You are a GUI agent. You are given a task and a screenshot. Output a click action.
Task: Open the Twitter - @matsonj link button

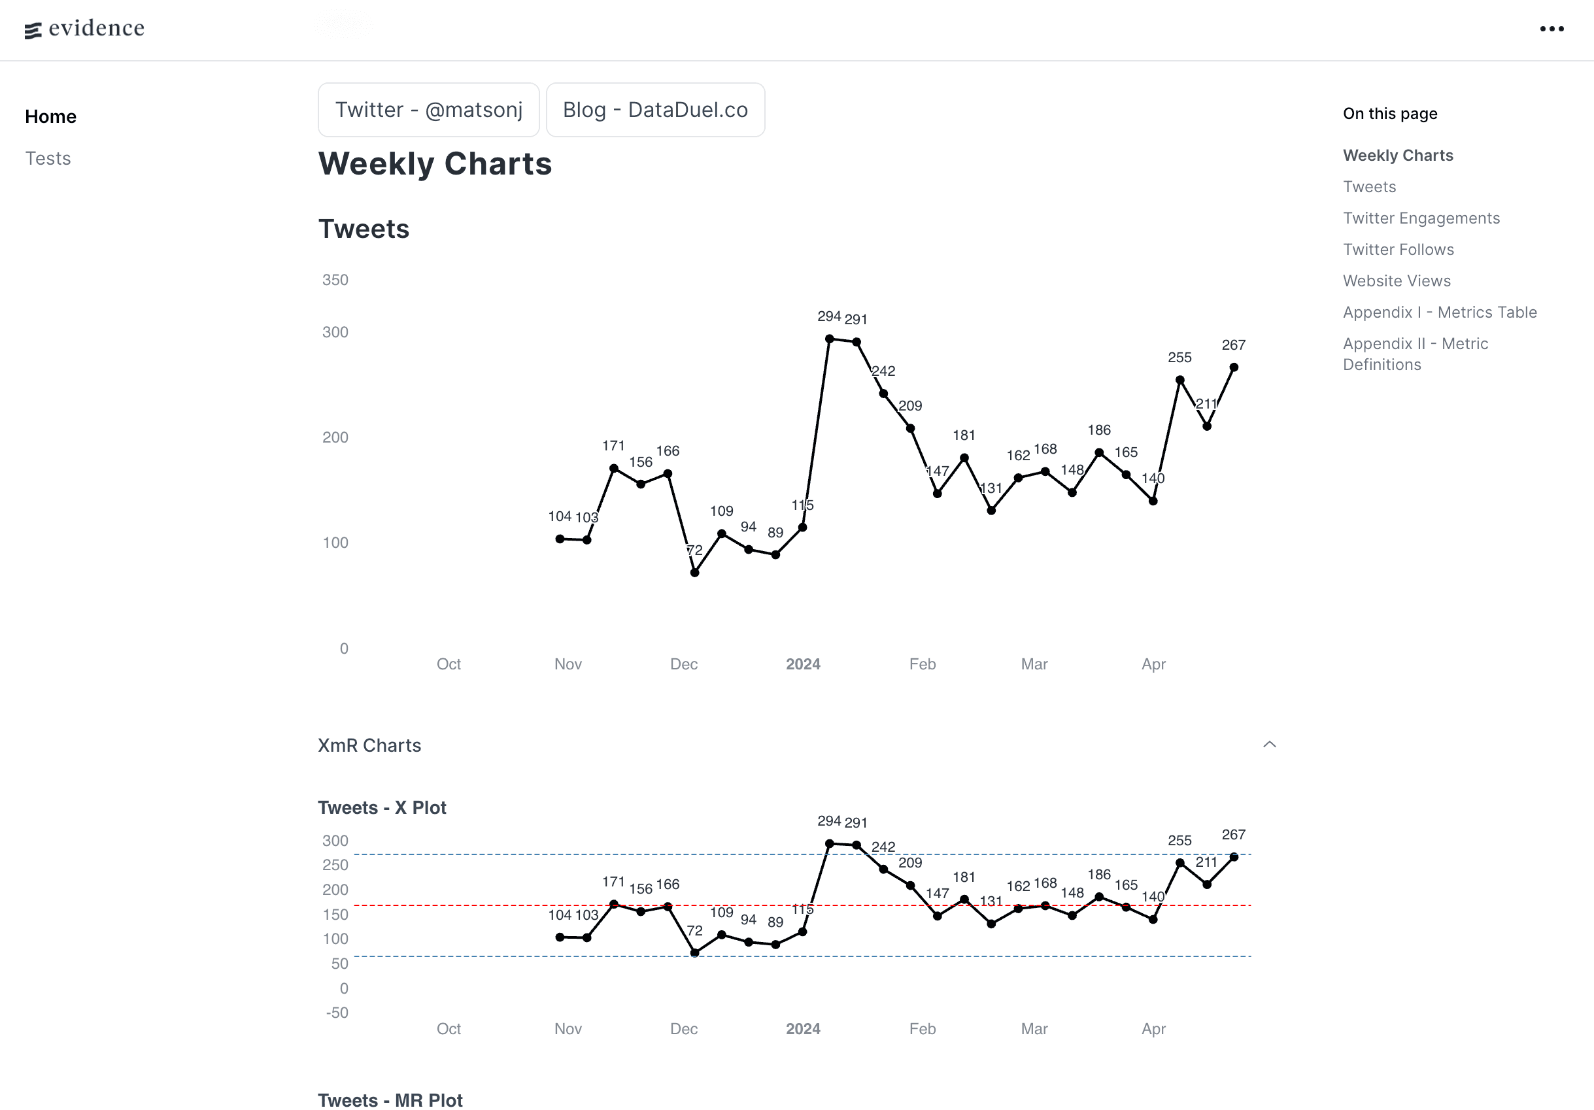[x=428, y=110]
